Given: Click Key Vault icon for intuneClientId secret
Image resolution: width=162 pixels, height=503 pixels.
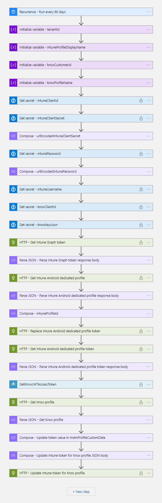Looking at the screenshot, I should click(x=13, y=100).
